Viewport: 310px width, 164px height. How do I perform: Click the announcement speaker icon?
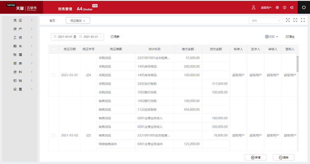(292, 7)
